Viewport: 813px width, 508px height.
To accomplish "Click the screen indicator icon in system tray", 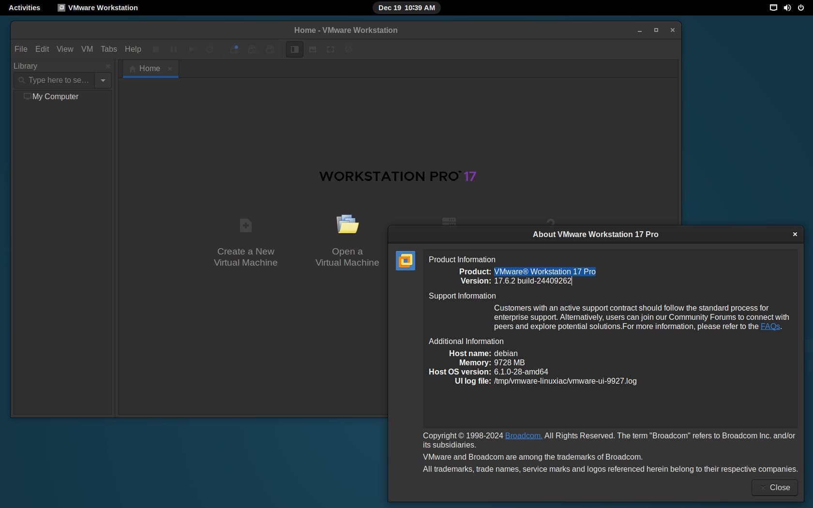I will [x=773, y=8].
